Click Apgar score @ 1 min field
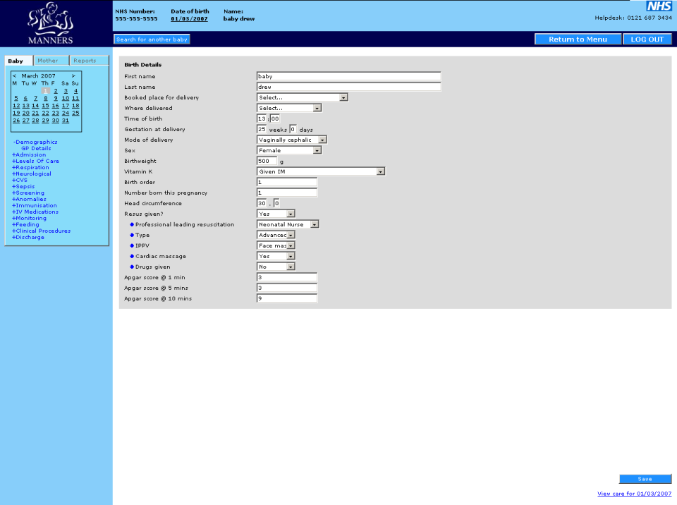This screenshot has height=505, width=677. coord(287,277)
